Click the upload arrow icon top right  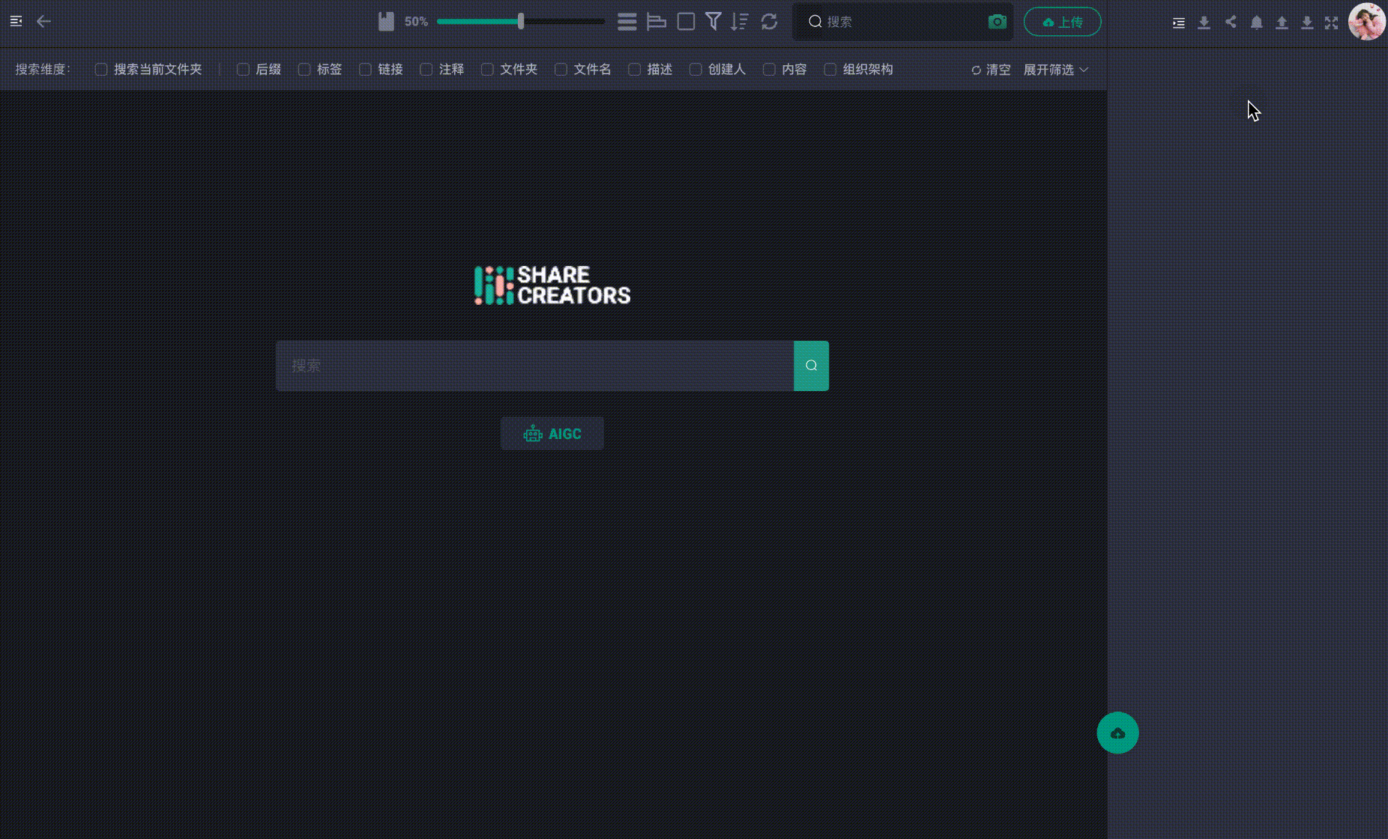(1282, 22)
